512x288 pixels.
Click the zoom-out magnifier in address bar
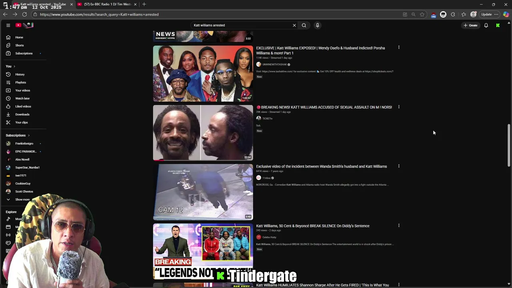pyautogui.click(x=414, y=14)
